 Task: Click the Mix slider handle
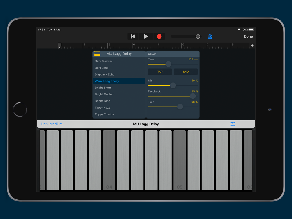(x=173, y=85)
